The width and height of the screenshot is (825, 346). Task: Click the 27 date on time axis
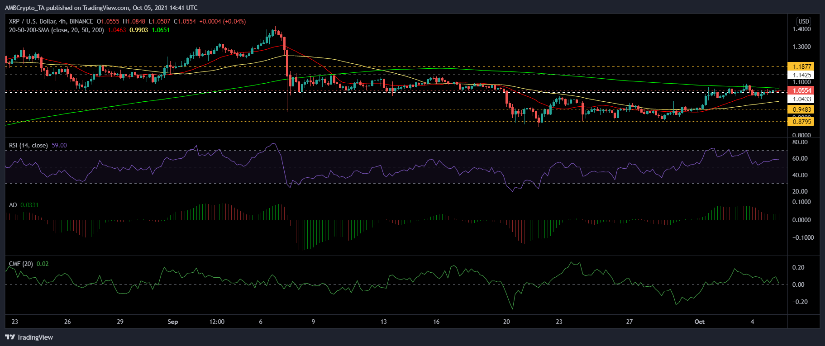[x=629, y=322]
